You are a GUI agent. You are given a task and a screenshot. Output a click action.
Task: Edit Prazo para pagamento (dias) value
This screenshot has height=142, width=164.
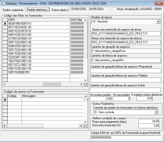149,121
